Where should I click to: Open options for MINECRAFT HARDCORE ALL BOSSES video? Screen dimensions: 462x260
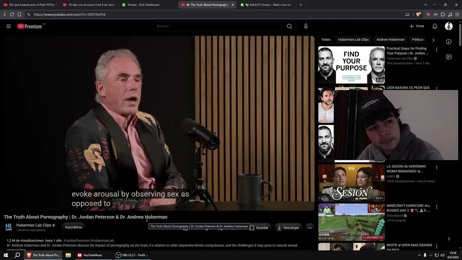pyautogui.click(x=436, y=207)
